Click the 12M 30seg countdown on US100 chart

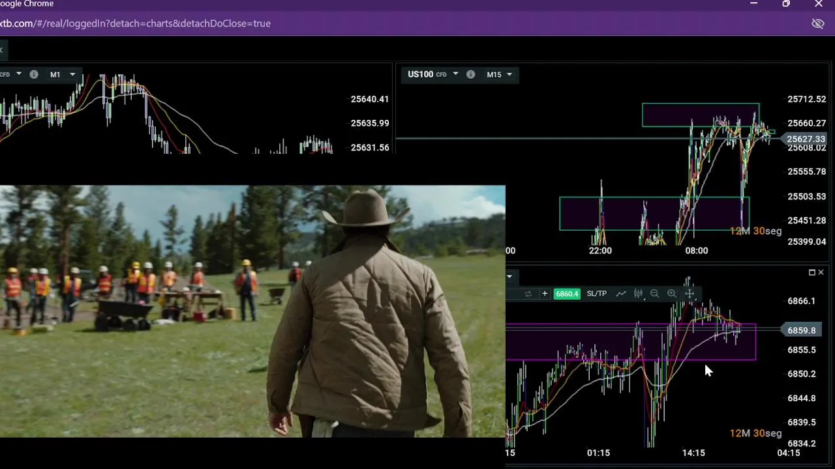tap(755, 231)
